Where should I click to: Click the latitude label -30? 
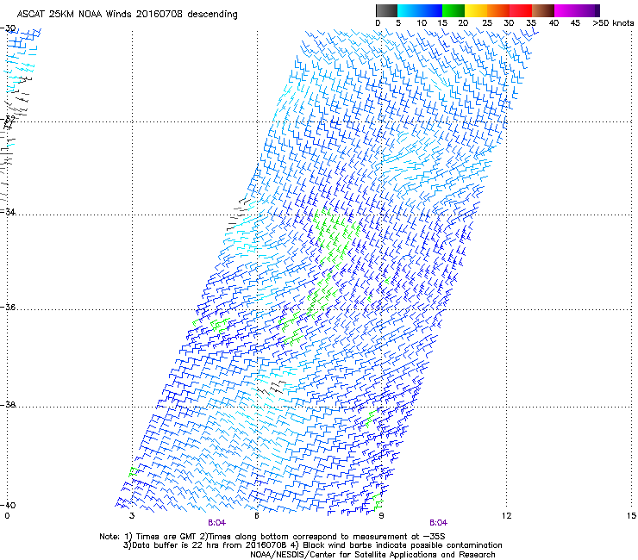[x=9, y=28]
